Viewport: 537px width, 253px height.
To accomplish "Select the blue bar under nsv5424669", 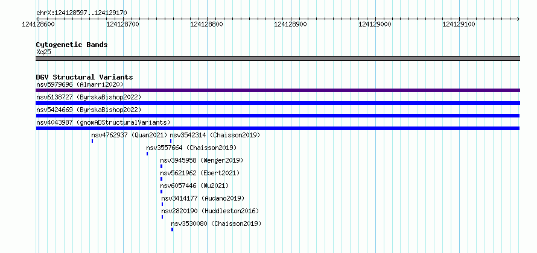I will [278, 116].
